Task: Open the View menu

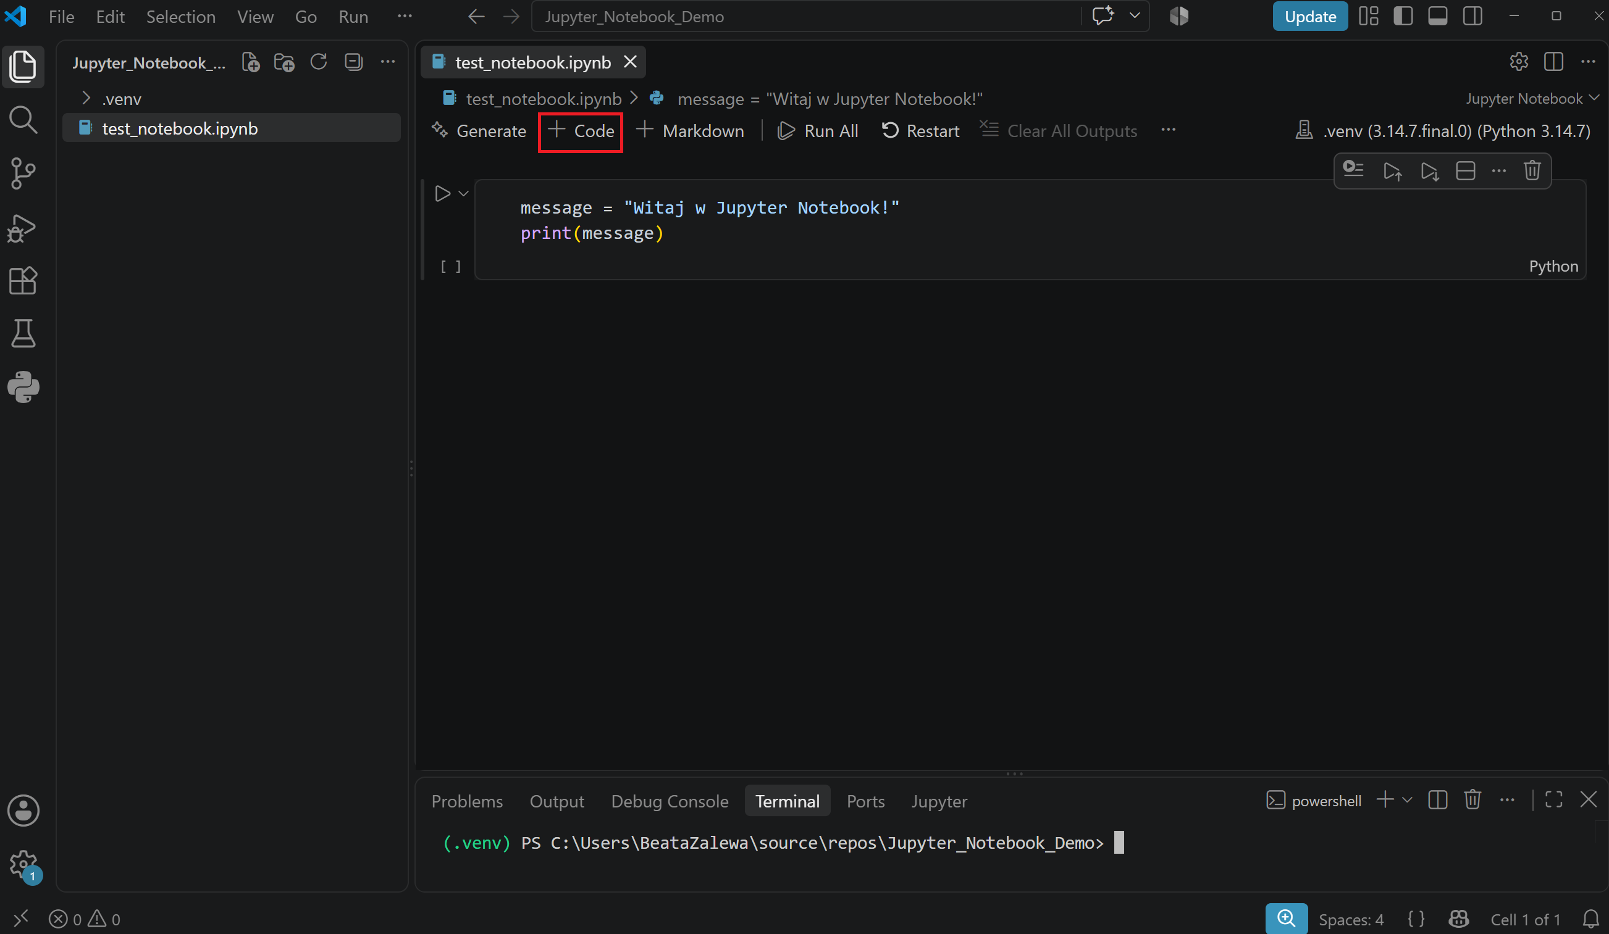Action: (x=254, y=17)
